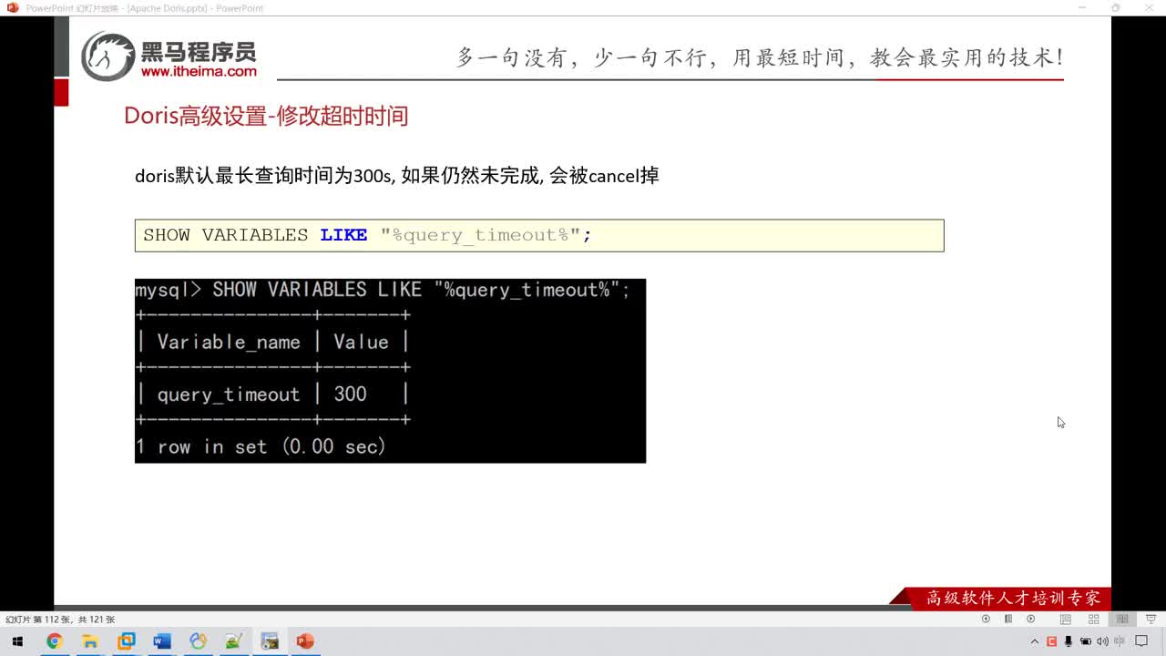
Task: Click the 'Value' header in terminal output
Action: (x=361, y=343)
